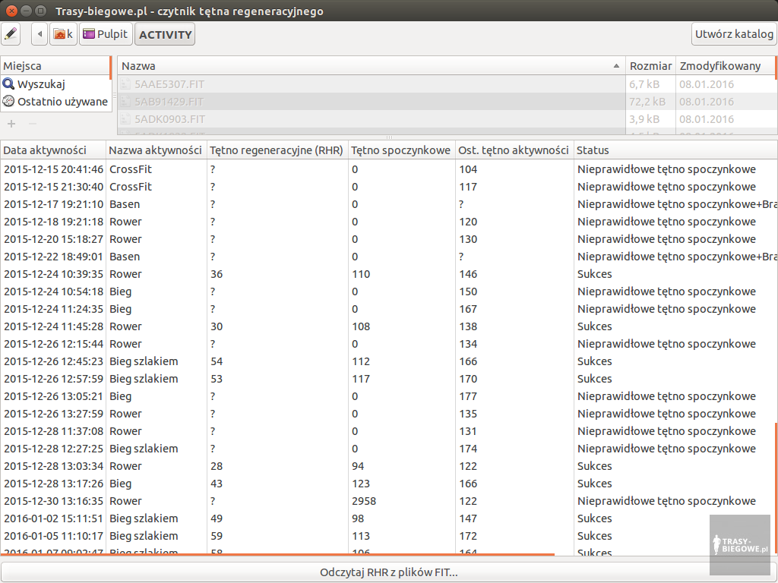
Task: Click the minus icon to remove bookmark
Action: (x=32, y=123)
